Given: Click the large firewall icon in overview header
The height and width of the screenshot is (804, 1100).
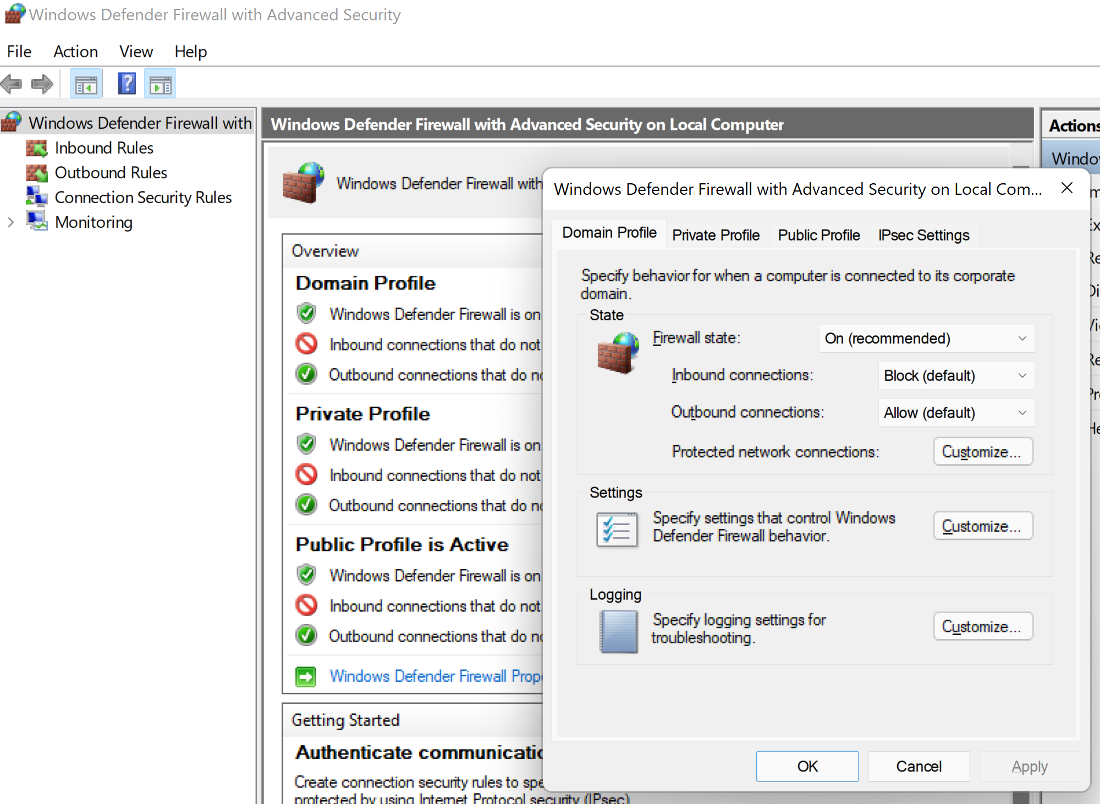Looking at the screenshot, I should click(x=303, y=183).
